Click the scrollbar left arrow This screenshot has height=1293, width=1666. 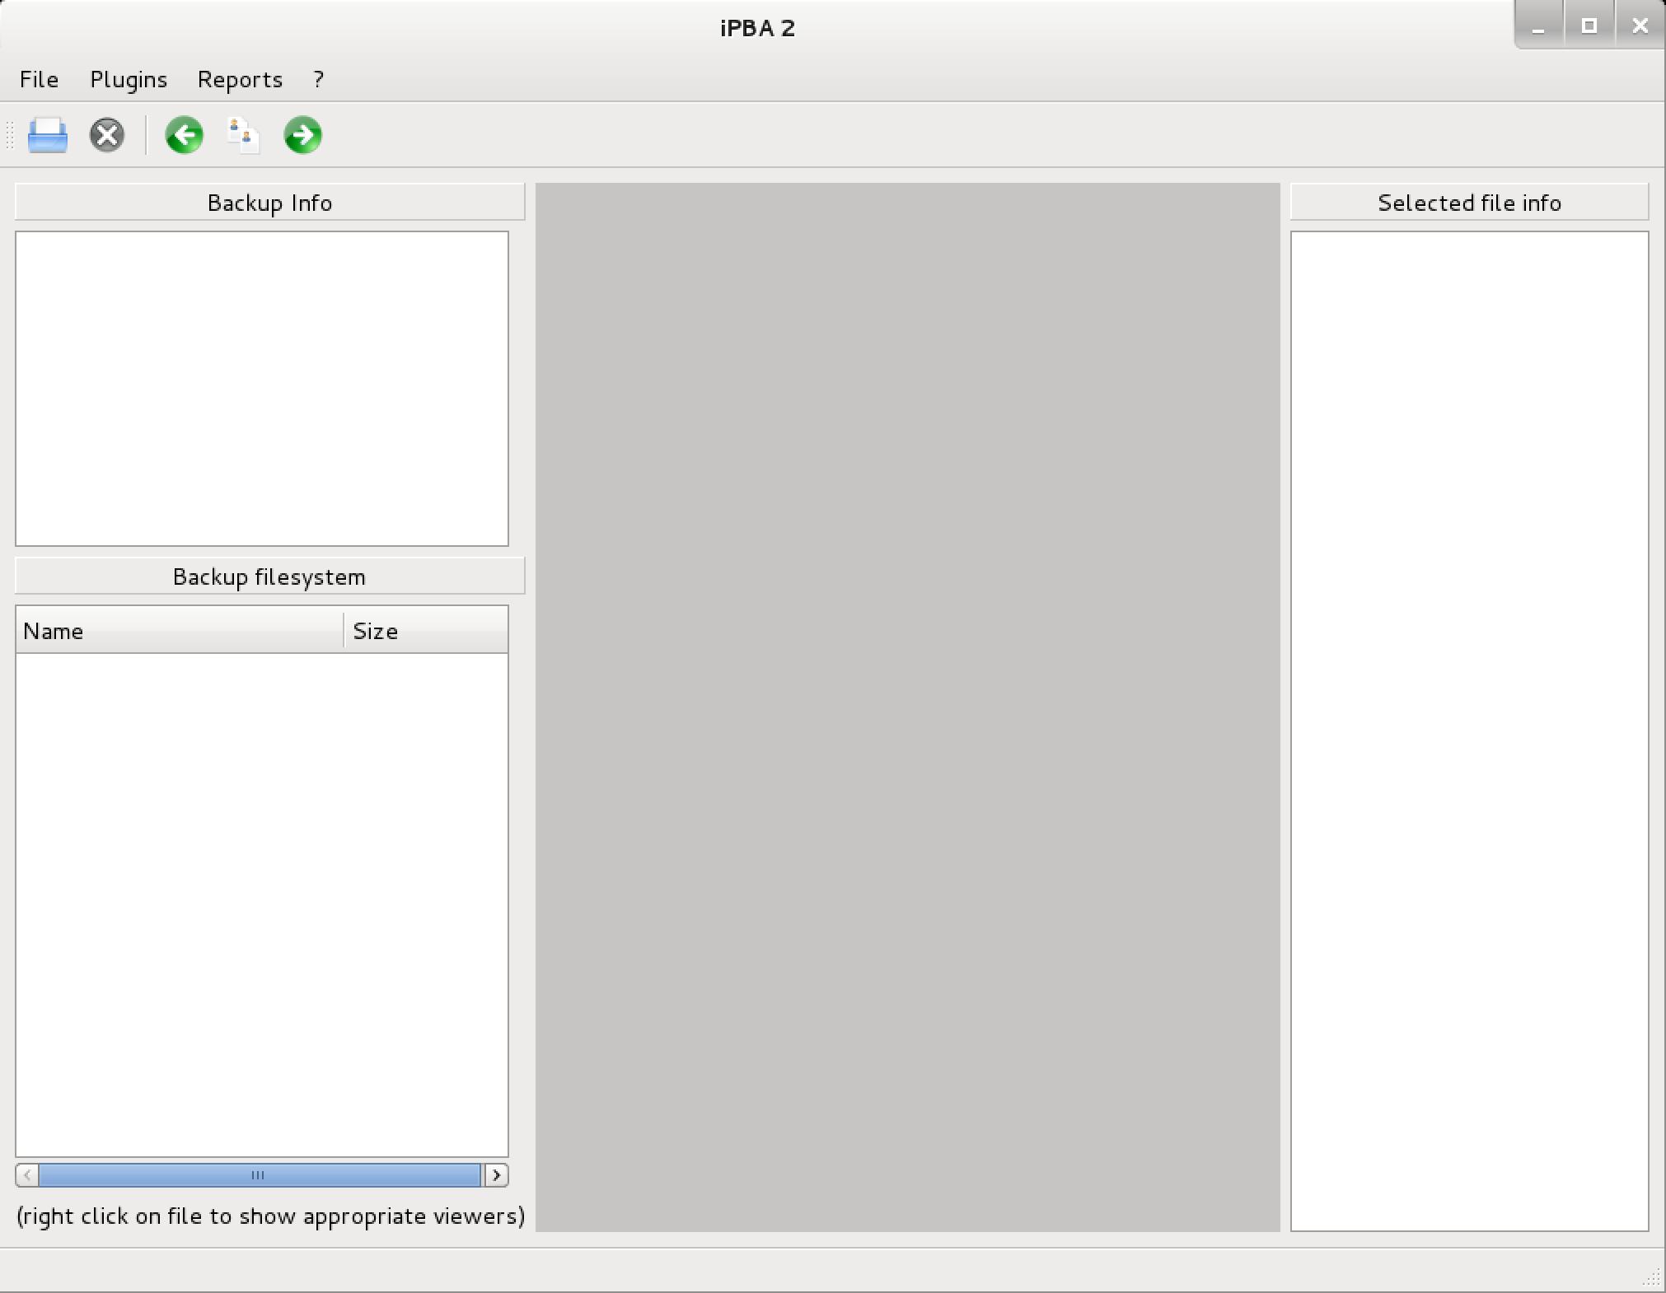point(27,1175)
